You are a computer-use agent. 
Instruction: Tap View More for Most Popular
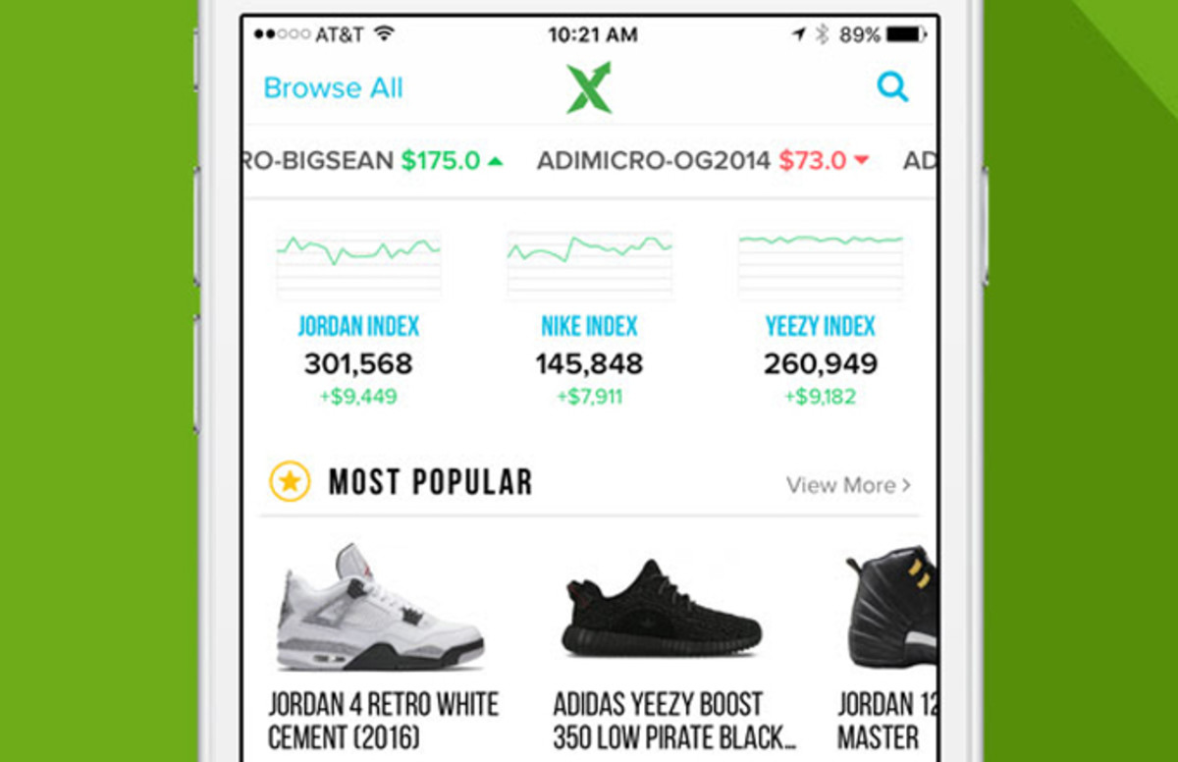pyautogui.click(x=841, y=484)
